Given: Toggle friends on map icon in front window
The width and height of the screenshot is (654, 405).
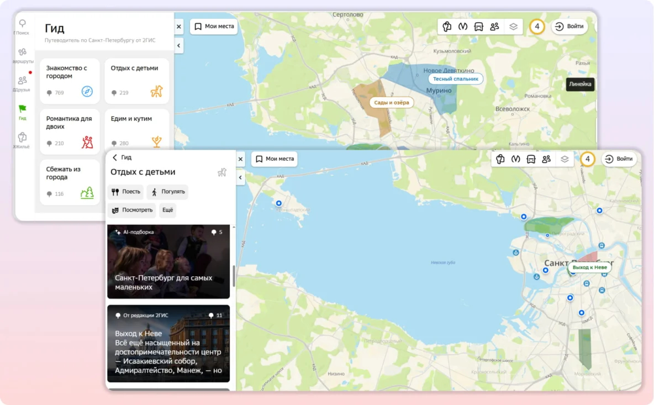Looking at the screenshot, I should [546, 159].
